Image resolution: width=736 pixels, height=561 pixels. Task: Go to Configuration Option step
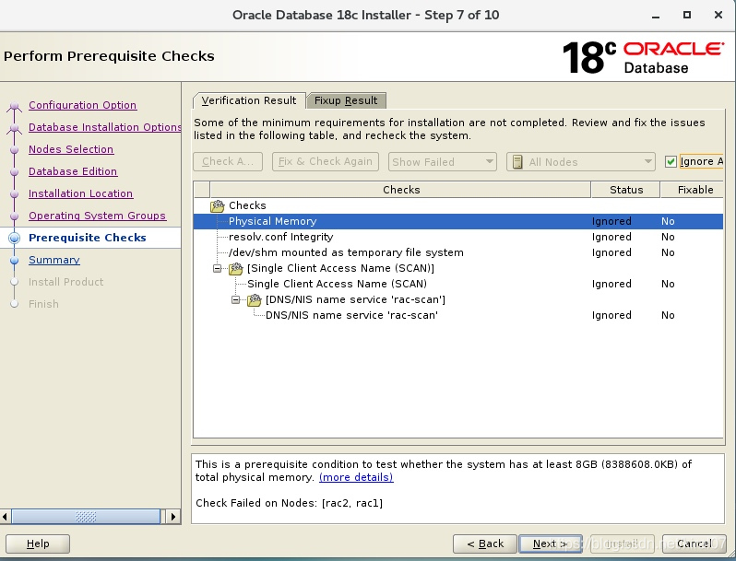pyautogui.click(x=83, y=105)
